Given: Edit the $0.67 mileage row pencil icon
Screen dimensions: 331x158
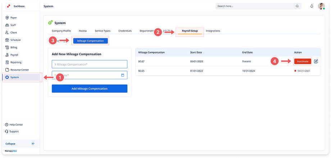Looking at the screenshot, I should click(316, 61).
